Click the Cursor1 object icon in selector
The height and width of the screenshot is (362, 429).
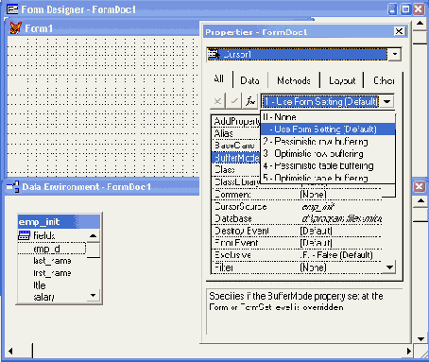click(x=214, y=55)
